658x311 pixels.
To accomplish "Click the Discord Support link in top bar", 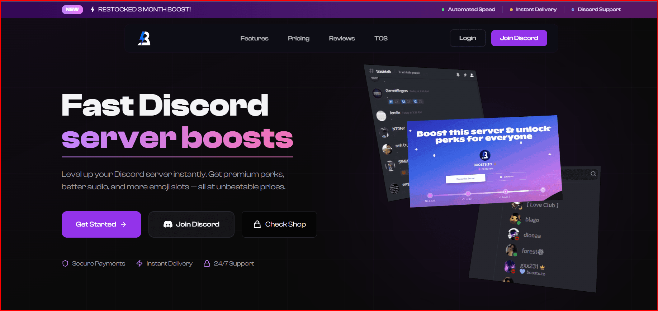I will tap(599, 9).
